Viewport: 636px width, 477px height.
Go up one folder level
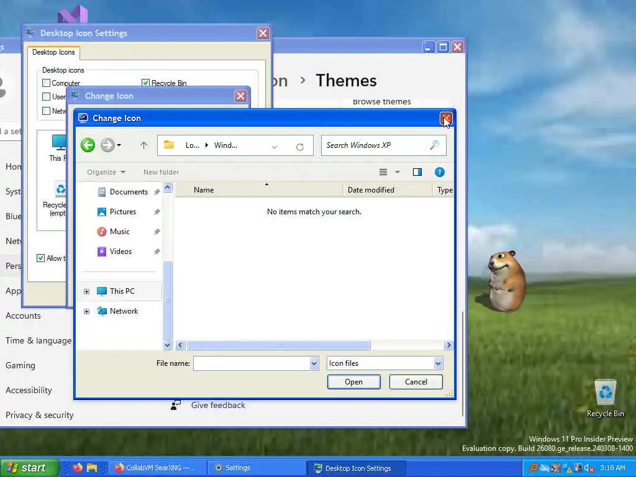coord(143,145)
